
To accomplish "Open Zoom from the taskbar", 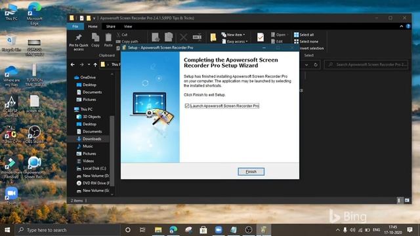I will [x=219, y=230].
